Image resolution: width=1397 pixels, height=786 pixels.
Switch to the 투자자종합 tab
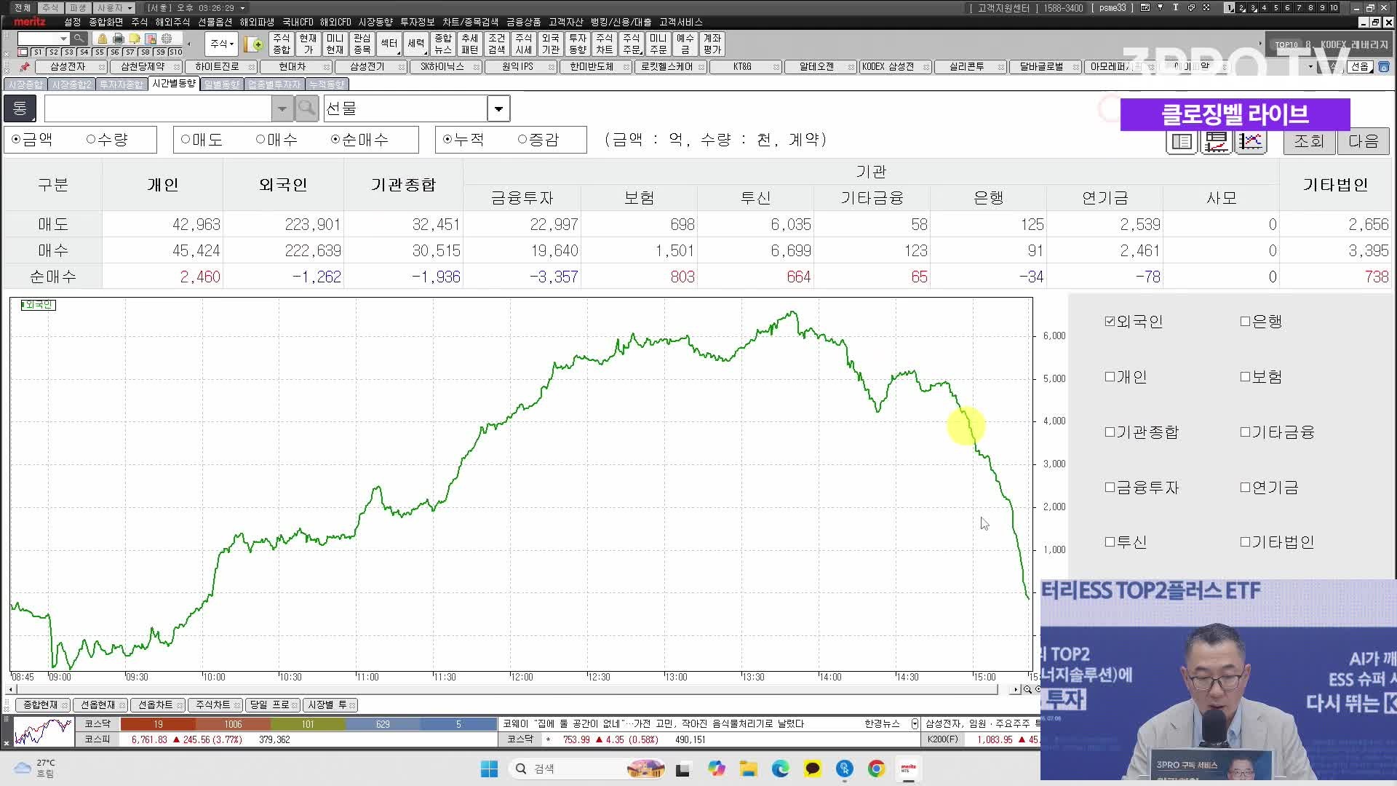coord(122,84)
